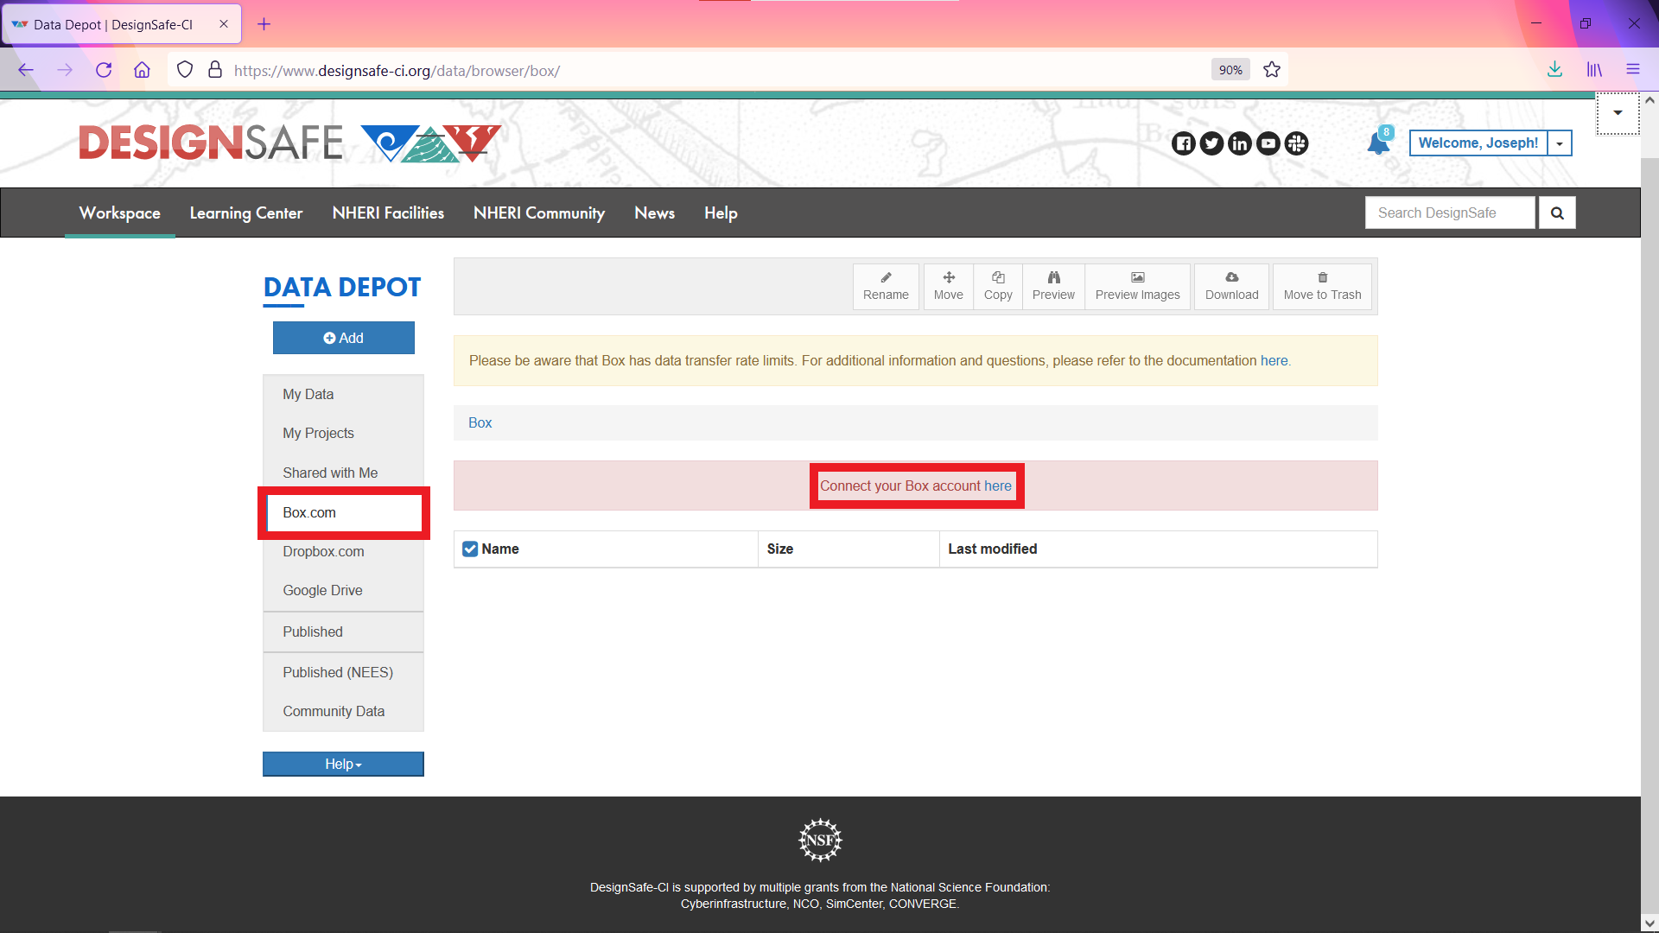Open the notifications bell icon
This screenshot has height=933, width=1659.
(1379, 143)
